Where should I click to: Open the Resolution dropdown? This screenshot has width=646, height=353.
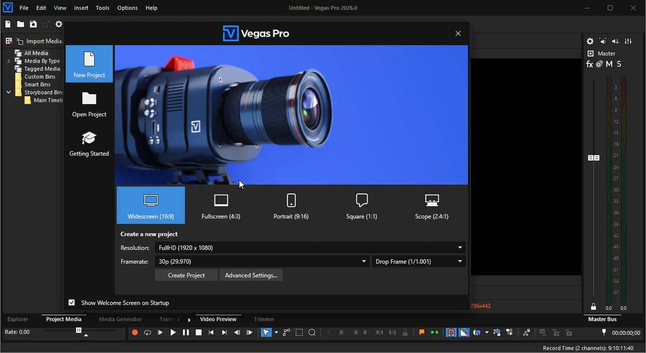310,248
